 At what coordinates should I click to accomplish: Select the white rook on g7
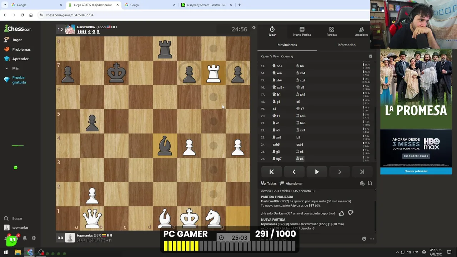pyautogui.click(x=214, y=73)
